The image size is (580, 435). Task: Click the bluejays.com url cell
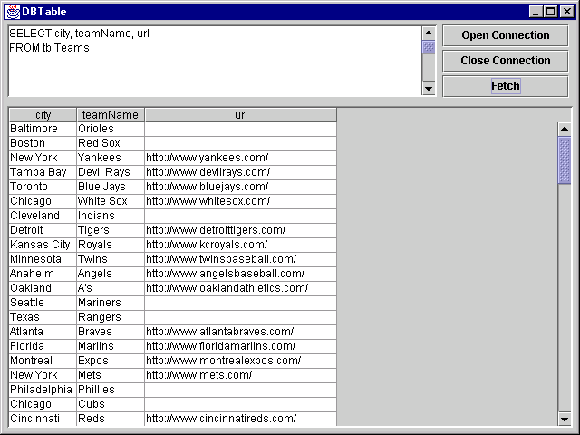241,187
